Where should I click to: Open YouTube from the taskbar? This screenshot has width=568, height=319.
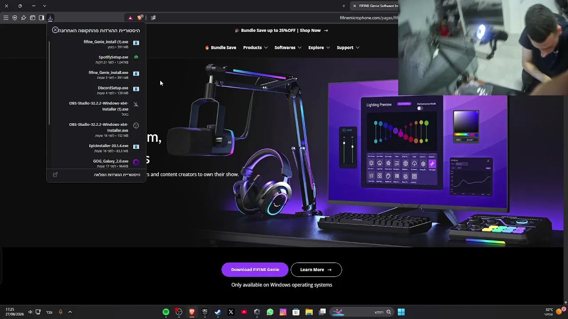[x=244, y=312]
